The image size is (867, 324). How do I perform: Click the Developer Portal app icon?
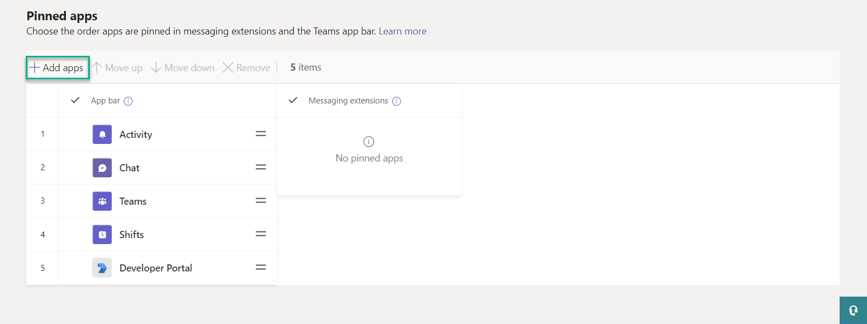(102, 268)
